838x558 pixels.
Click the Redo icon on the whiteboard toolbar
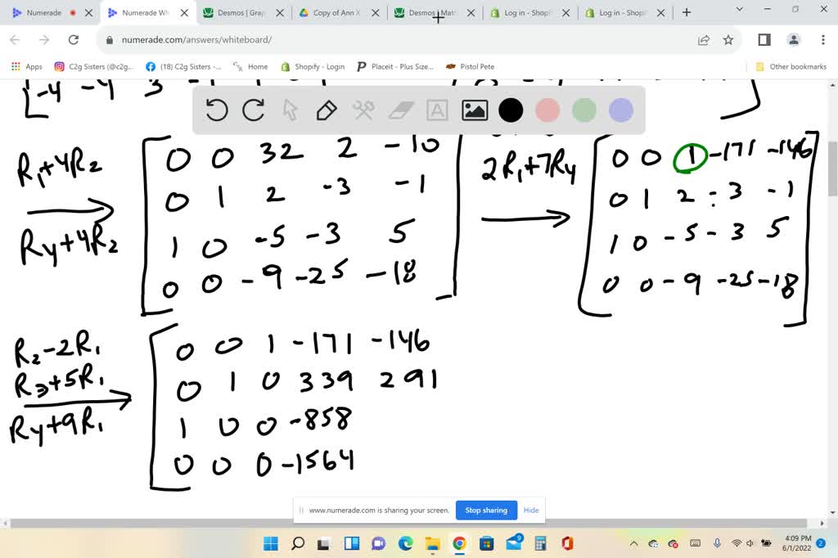coord(252,110)
